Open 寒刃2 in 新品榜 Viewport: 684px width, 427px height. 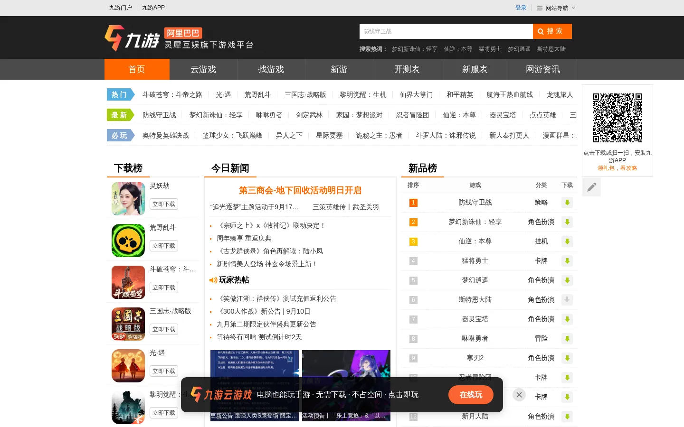(x=475, y=358)
